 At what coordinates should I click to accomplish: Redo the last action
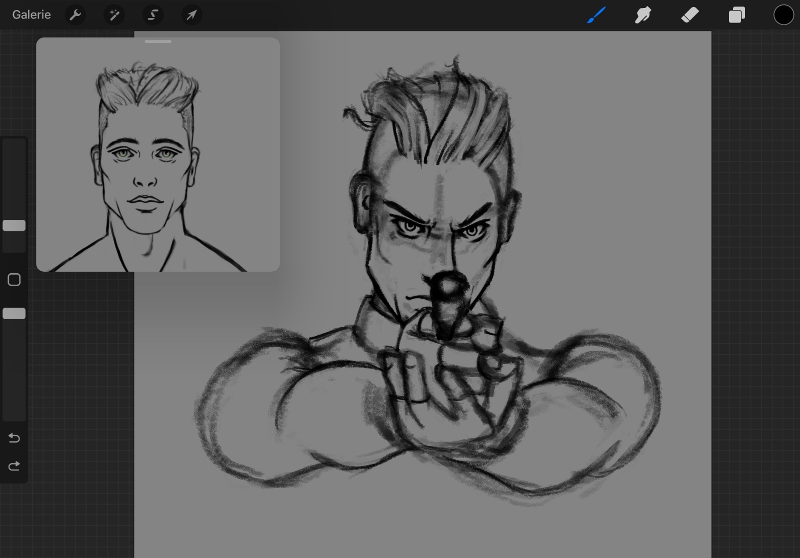(x=14, y=466)
